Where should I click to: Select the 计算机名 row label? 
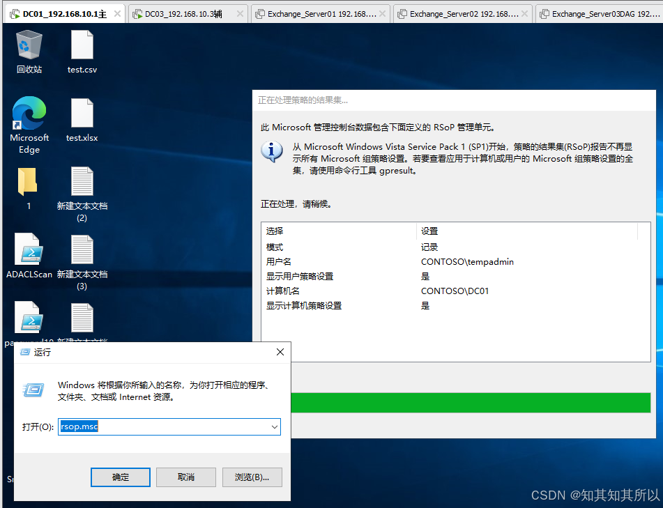tap(283, 291)
